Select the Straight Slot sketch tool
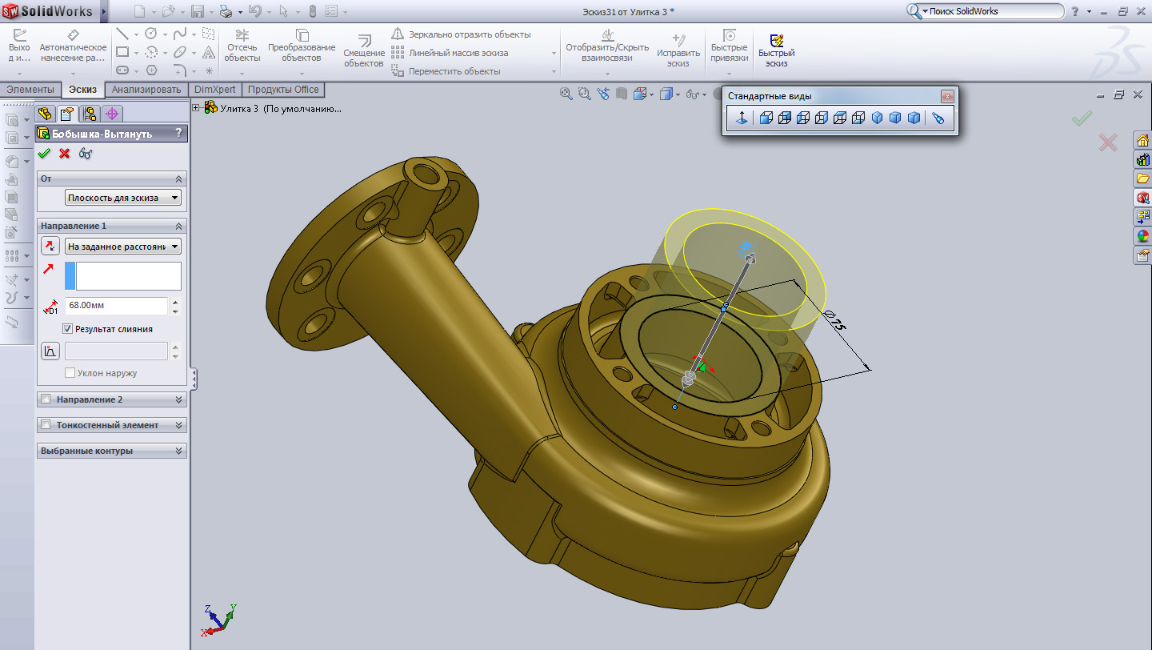1152x650 pixels. (122, 70)
